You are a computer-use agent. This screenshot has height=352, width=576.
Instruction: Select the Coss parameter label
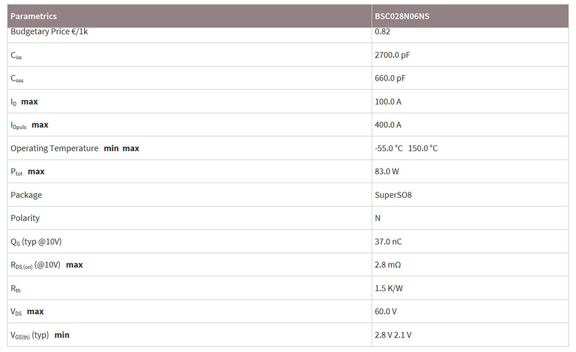pyautogui.click(x=17, y=78)
